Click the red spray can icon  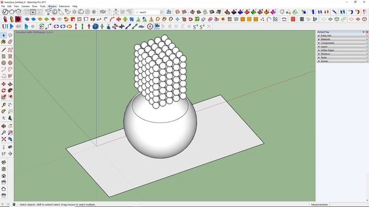click(x=5, y=19)
